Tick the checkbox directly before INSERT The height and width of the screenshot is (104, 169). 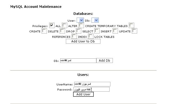click(97, 31)
